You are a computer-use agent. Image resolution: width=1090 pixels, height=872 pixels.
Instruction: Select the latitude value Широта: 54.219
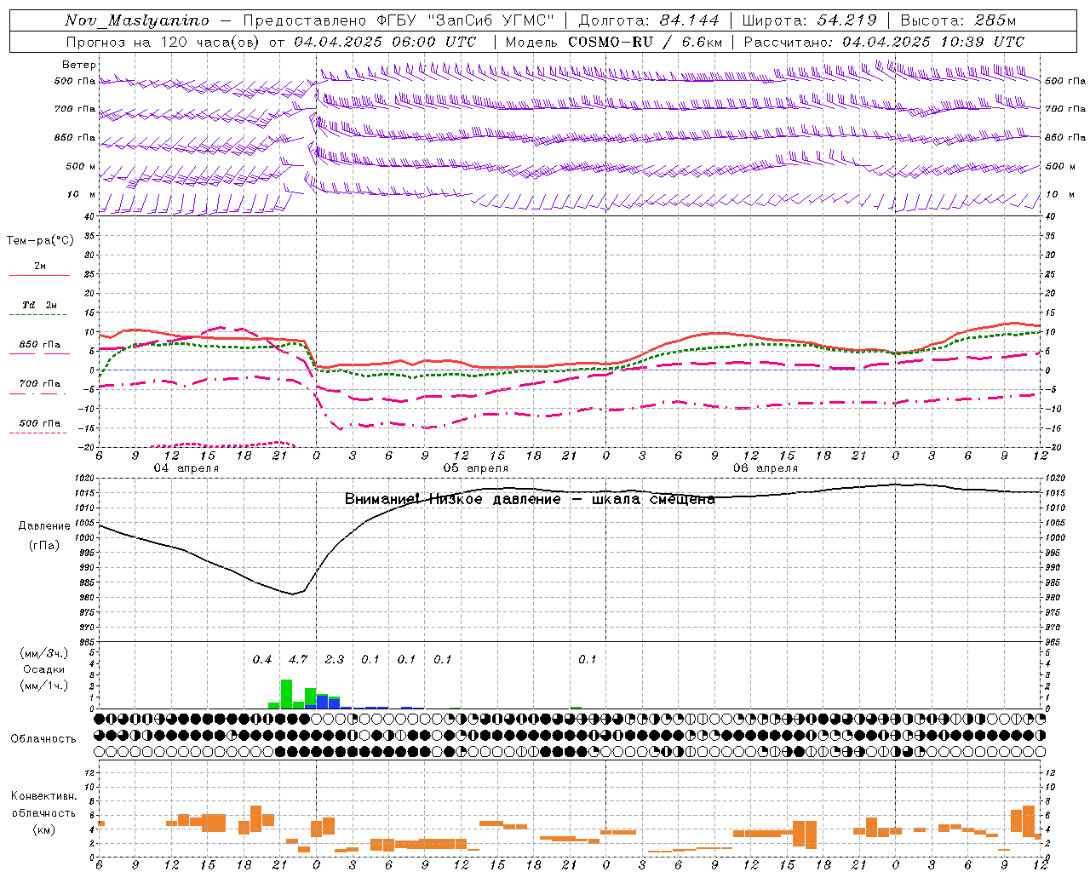click(809, 20)
